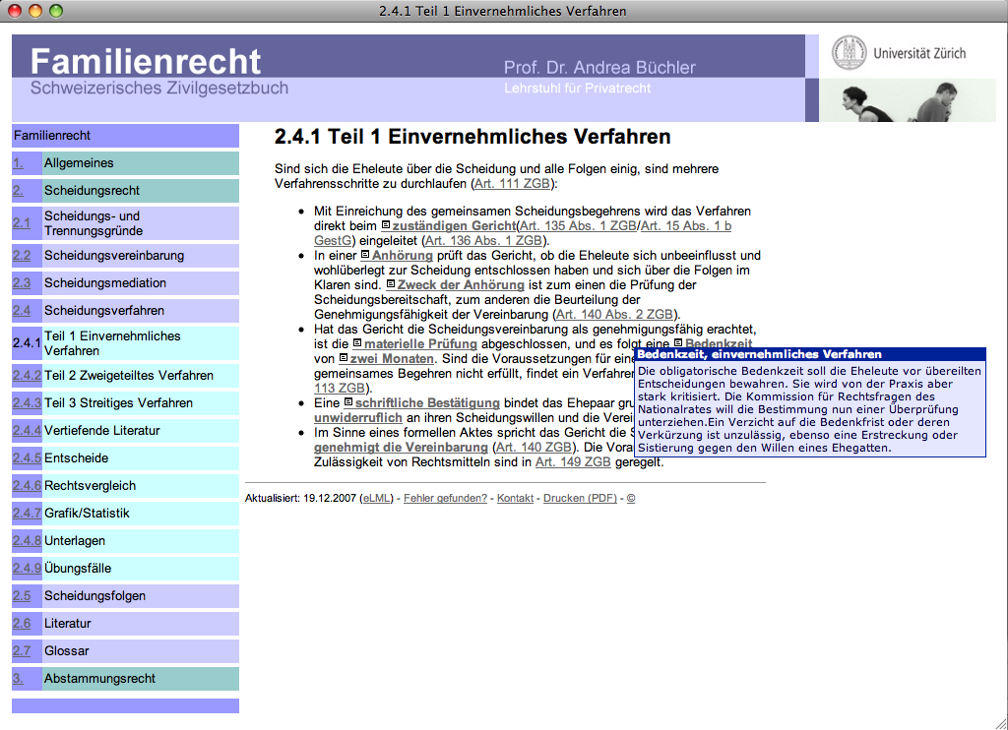
Task: Open 2.5 Scheidungsfolgen
Action: 125,596
